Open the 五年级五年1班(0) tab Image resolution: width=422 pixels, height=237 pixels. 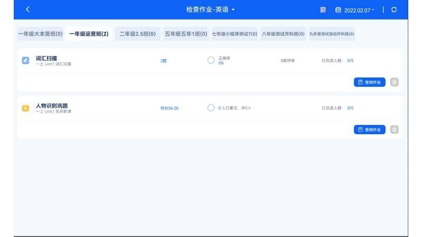(x=186, y=34)
